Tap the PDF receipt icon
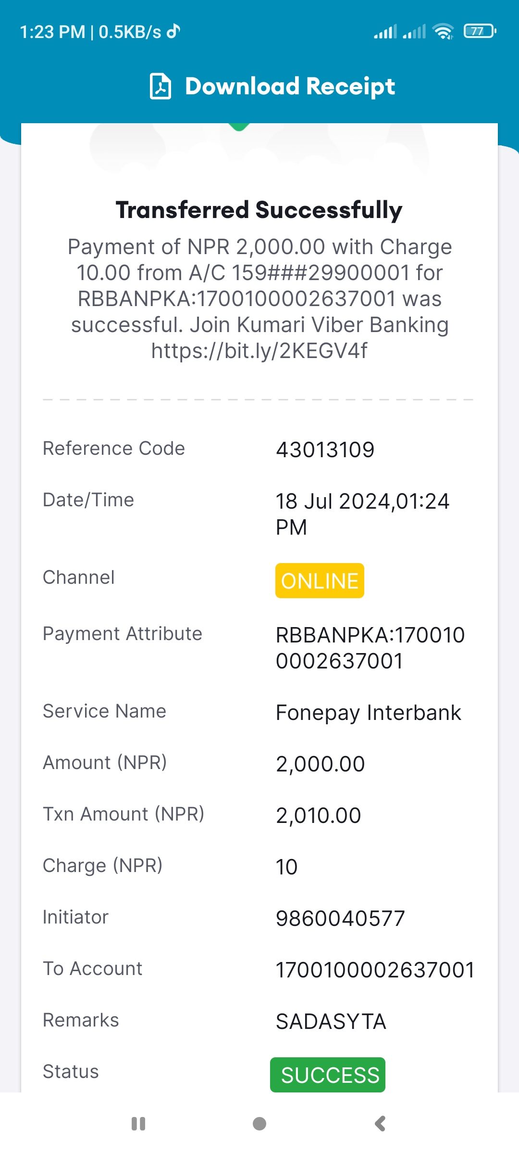The width and height of the screenshot is (519, 1155). pos(161,86)
